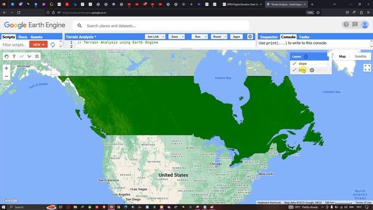Switch base map to Map view
This screenshot has width=373, height=210.
(x=342, y=57)
